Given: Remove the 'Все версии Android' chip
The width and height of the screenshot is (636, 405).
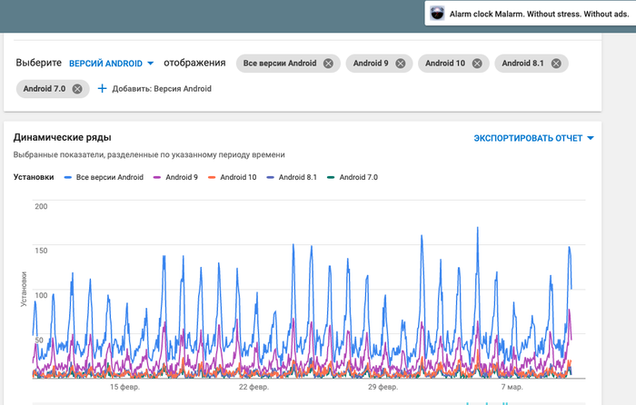Looking at the screenshot, I should pos(328,64).
